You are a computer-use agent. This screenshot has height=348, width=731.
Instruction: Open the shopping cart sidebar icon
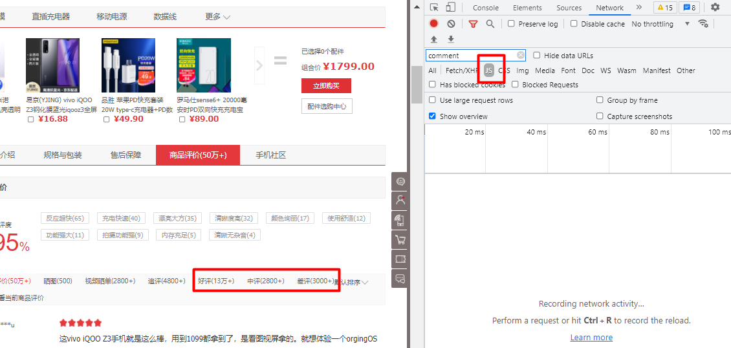pos(400,241)
